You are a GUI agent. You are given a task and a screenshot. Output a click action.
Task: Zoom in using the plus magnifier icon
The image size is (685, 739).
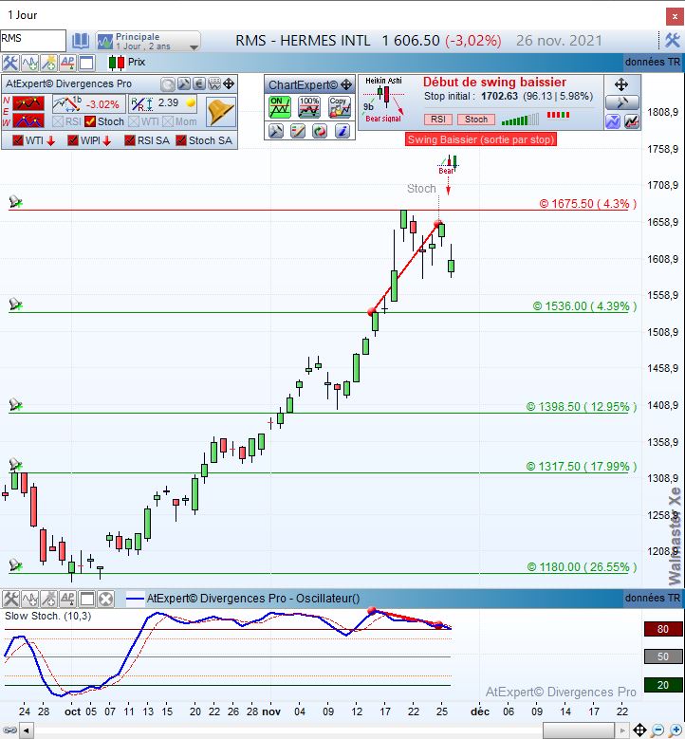point(676,730)
